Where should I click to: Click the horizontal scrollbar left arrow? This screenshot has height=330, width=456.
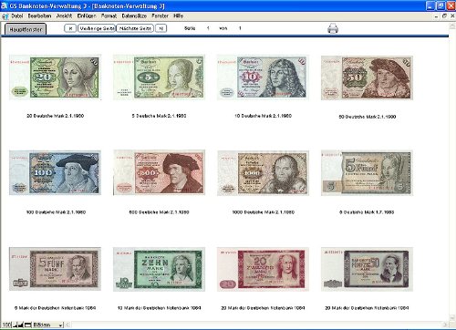coord(67,325)
